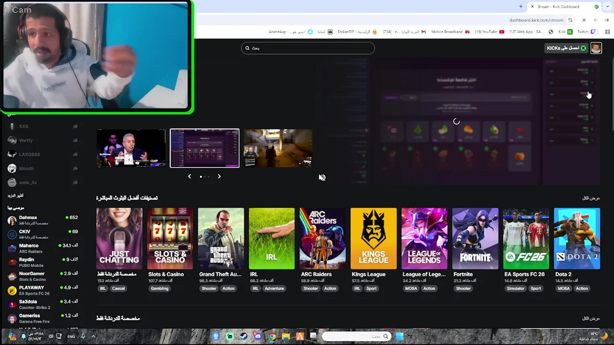Open NoorGamer channel in sidebar
614x345 pixels.
point(42,276)
